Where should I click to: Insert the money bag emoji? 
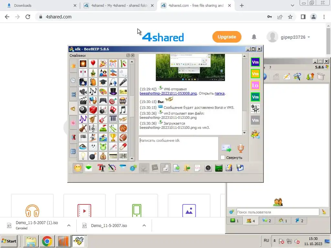[x=103, y=156]
